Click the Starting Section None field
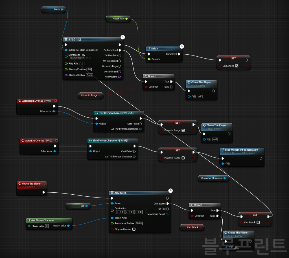289x258 pixels. pos(89,75)
